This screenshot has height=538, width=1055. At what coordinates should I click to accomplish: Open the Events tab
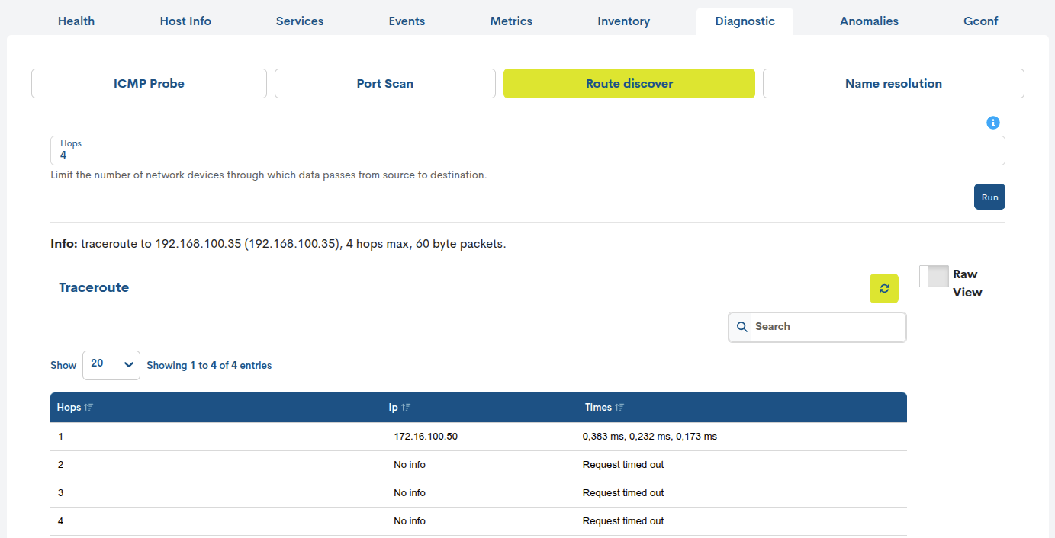[x=407, y=21]
